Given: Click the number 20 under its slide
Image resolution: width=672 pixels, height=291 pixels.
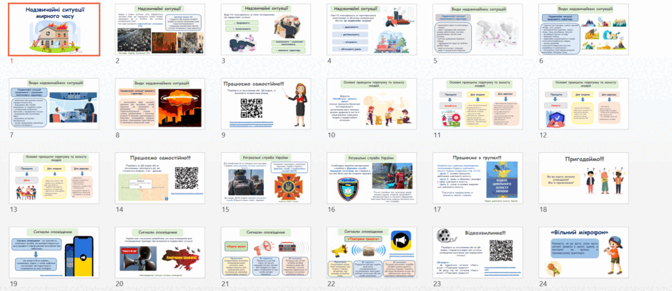Looking at the screenshot, I should pyautogui.click(x=119, y=283).
